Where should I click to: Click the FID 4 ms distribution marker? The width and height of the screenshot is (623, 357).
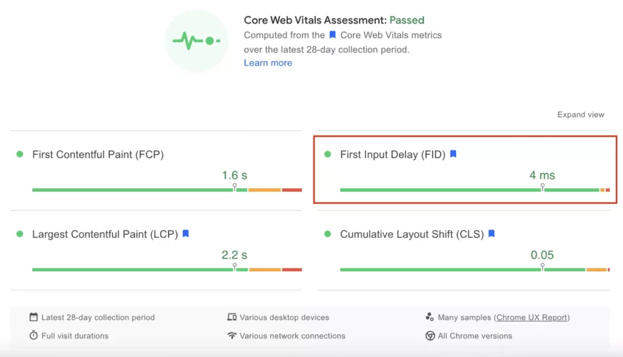pyautogui.click(x=542, y=187)
